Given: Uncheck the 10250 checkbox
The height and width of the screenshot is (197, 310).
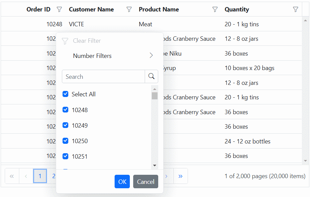Looking at the screenshot, I should [x=66, y=141].
